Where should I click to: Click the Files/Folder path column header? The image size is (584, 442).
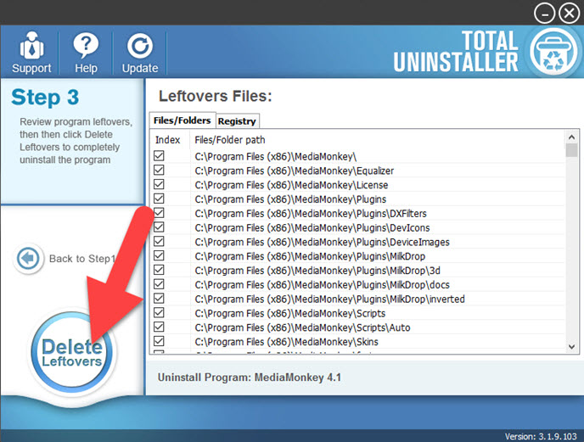230,140
